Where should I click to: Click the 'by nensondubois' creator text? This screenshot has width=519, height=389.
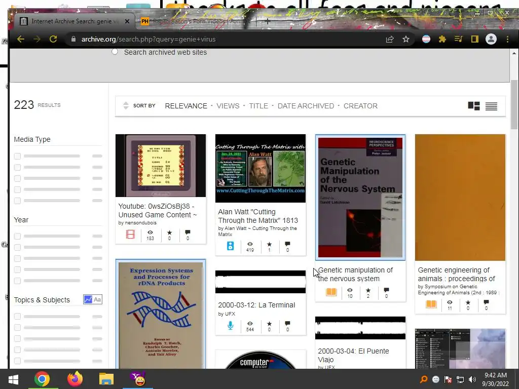point(137,223)
